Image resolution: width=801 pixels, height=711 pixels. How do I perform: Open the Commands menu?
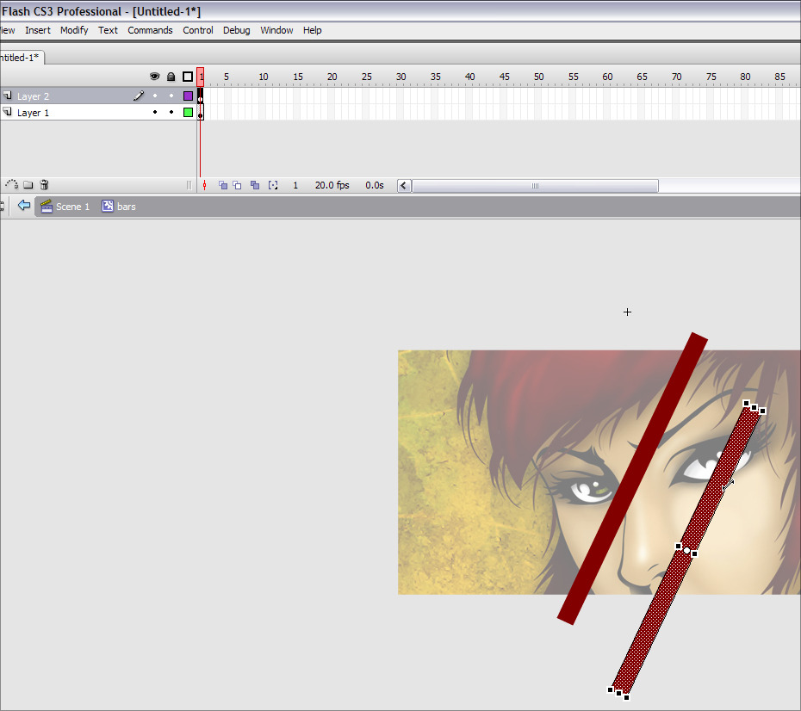pyautogui.click(x=150, y=30)
